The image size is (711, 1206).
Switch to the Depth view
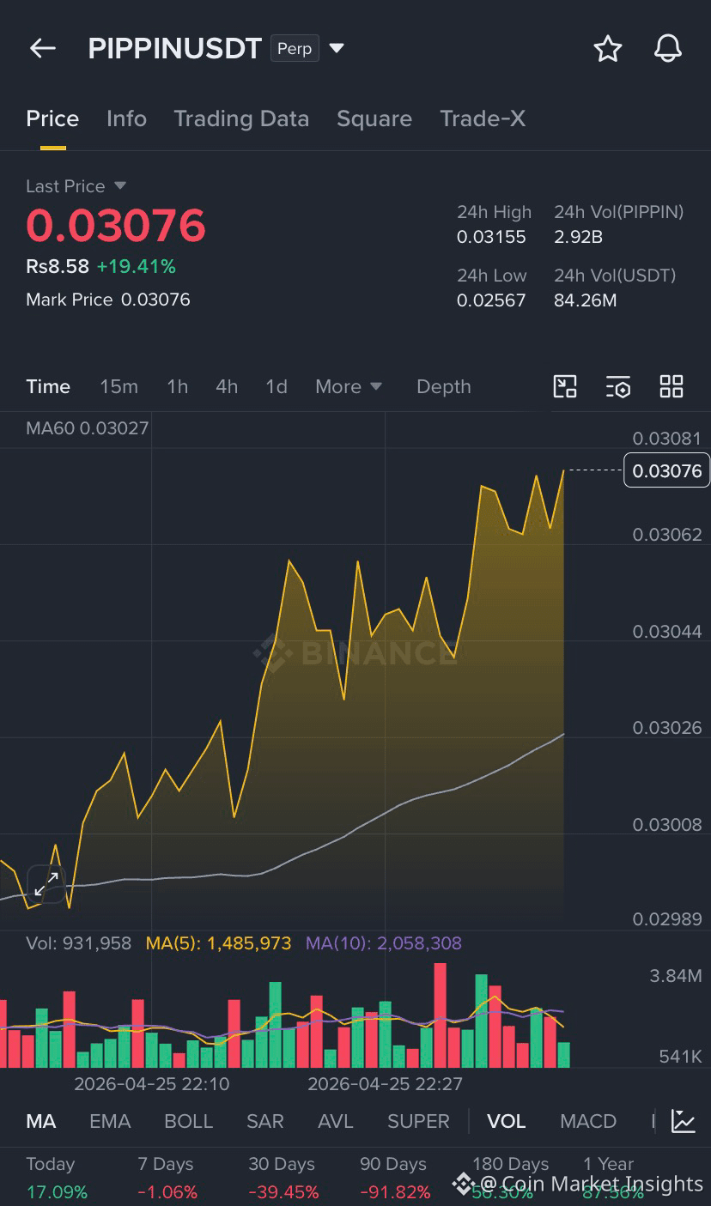point(444,386)
